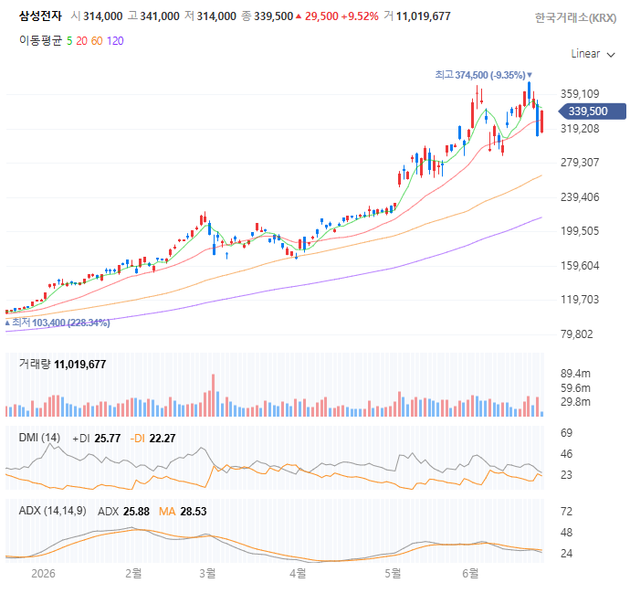Screen dimensions: 630x593
Task: Click the change value 29,500
Action: coord(321,16)
